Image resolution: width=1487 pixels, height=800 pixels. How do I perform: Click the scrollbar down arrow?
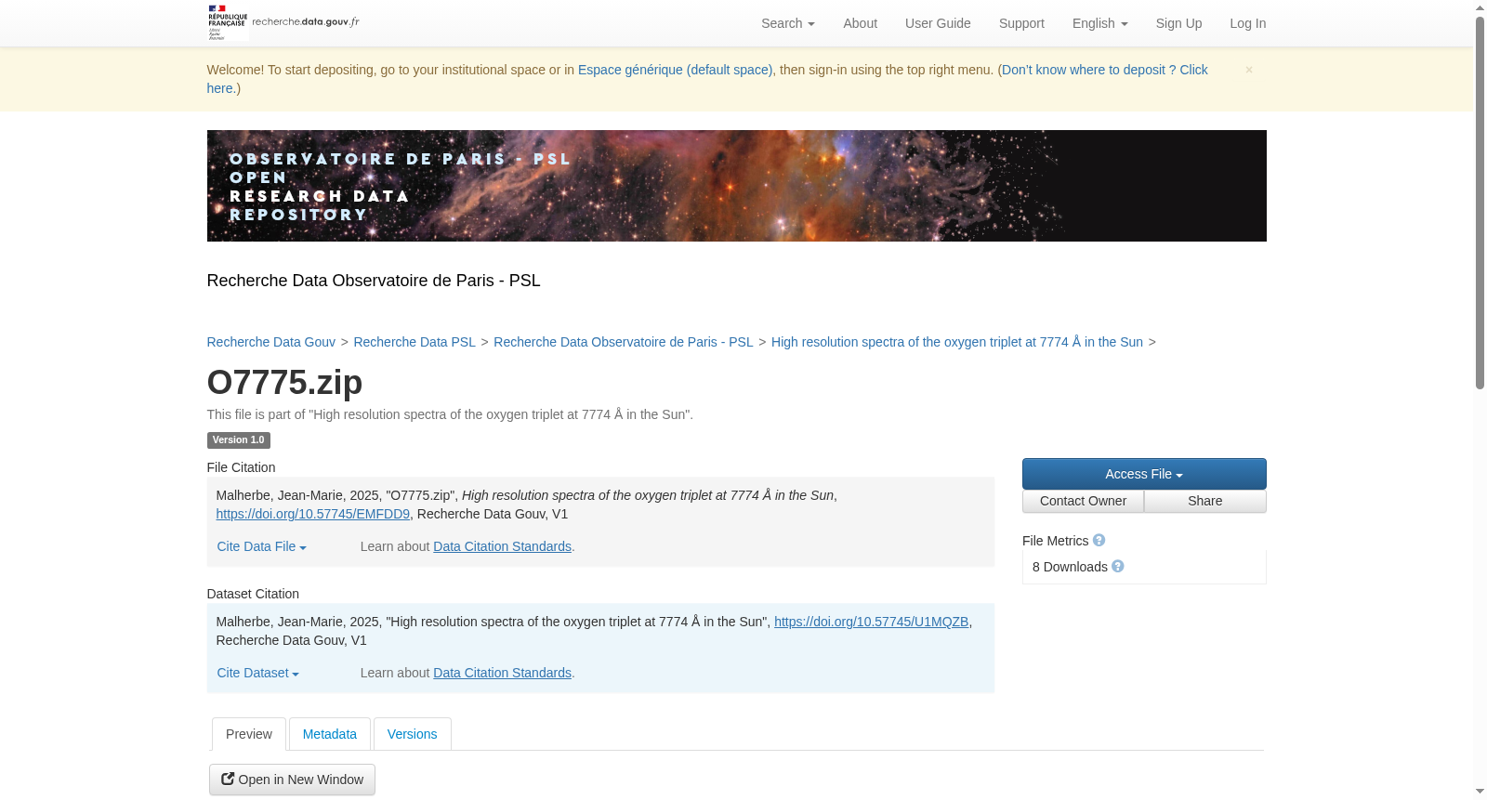(x=1480, y=792)
